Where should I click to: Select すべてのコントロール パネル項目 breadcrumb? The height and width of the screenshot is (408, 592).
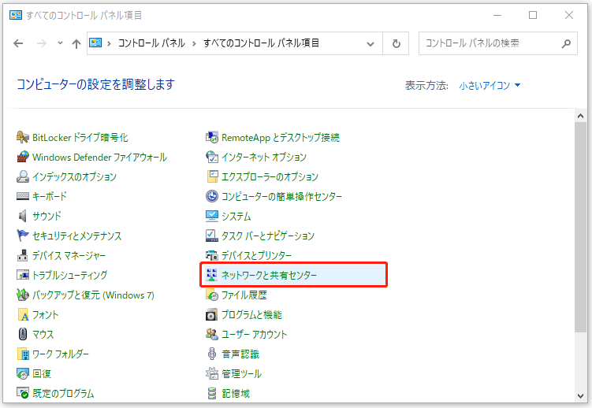click(x=261, y=43)
